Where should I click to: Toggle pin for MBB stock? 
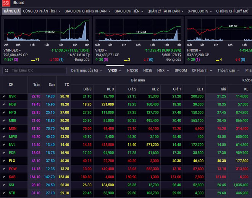[x=3, y=120]
